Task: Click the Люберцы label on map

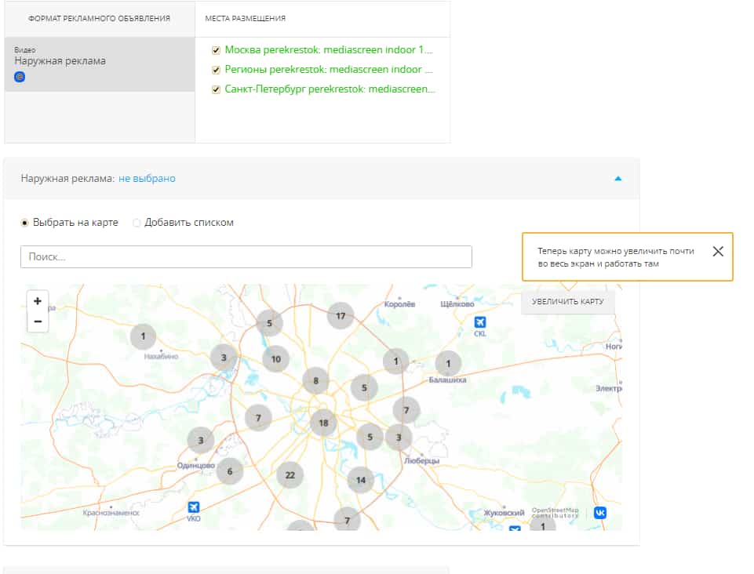Action: [421, 460]
